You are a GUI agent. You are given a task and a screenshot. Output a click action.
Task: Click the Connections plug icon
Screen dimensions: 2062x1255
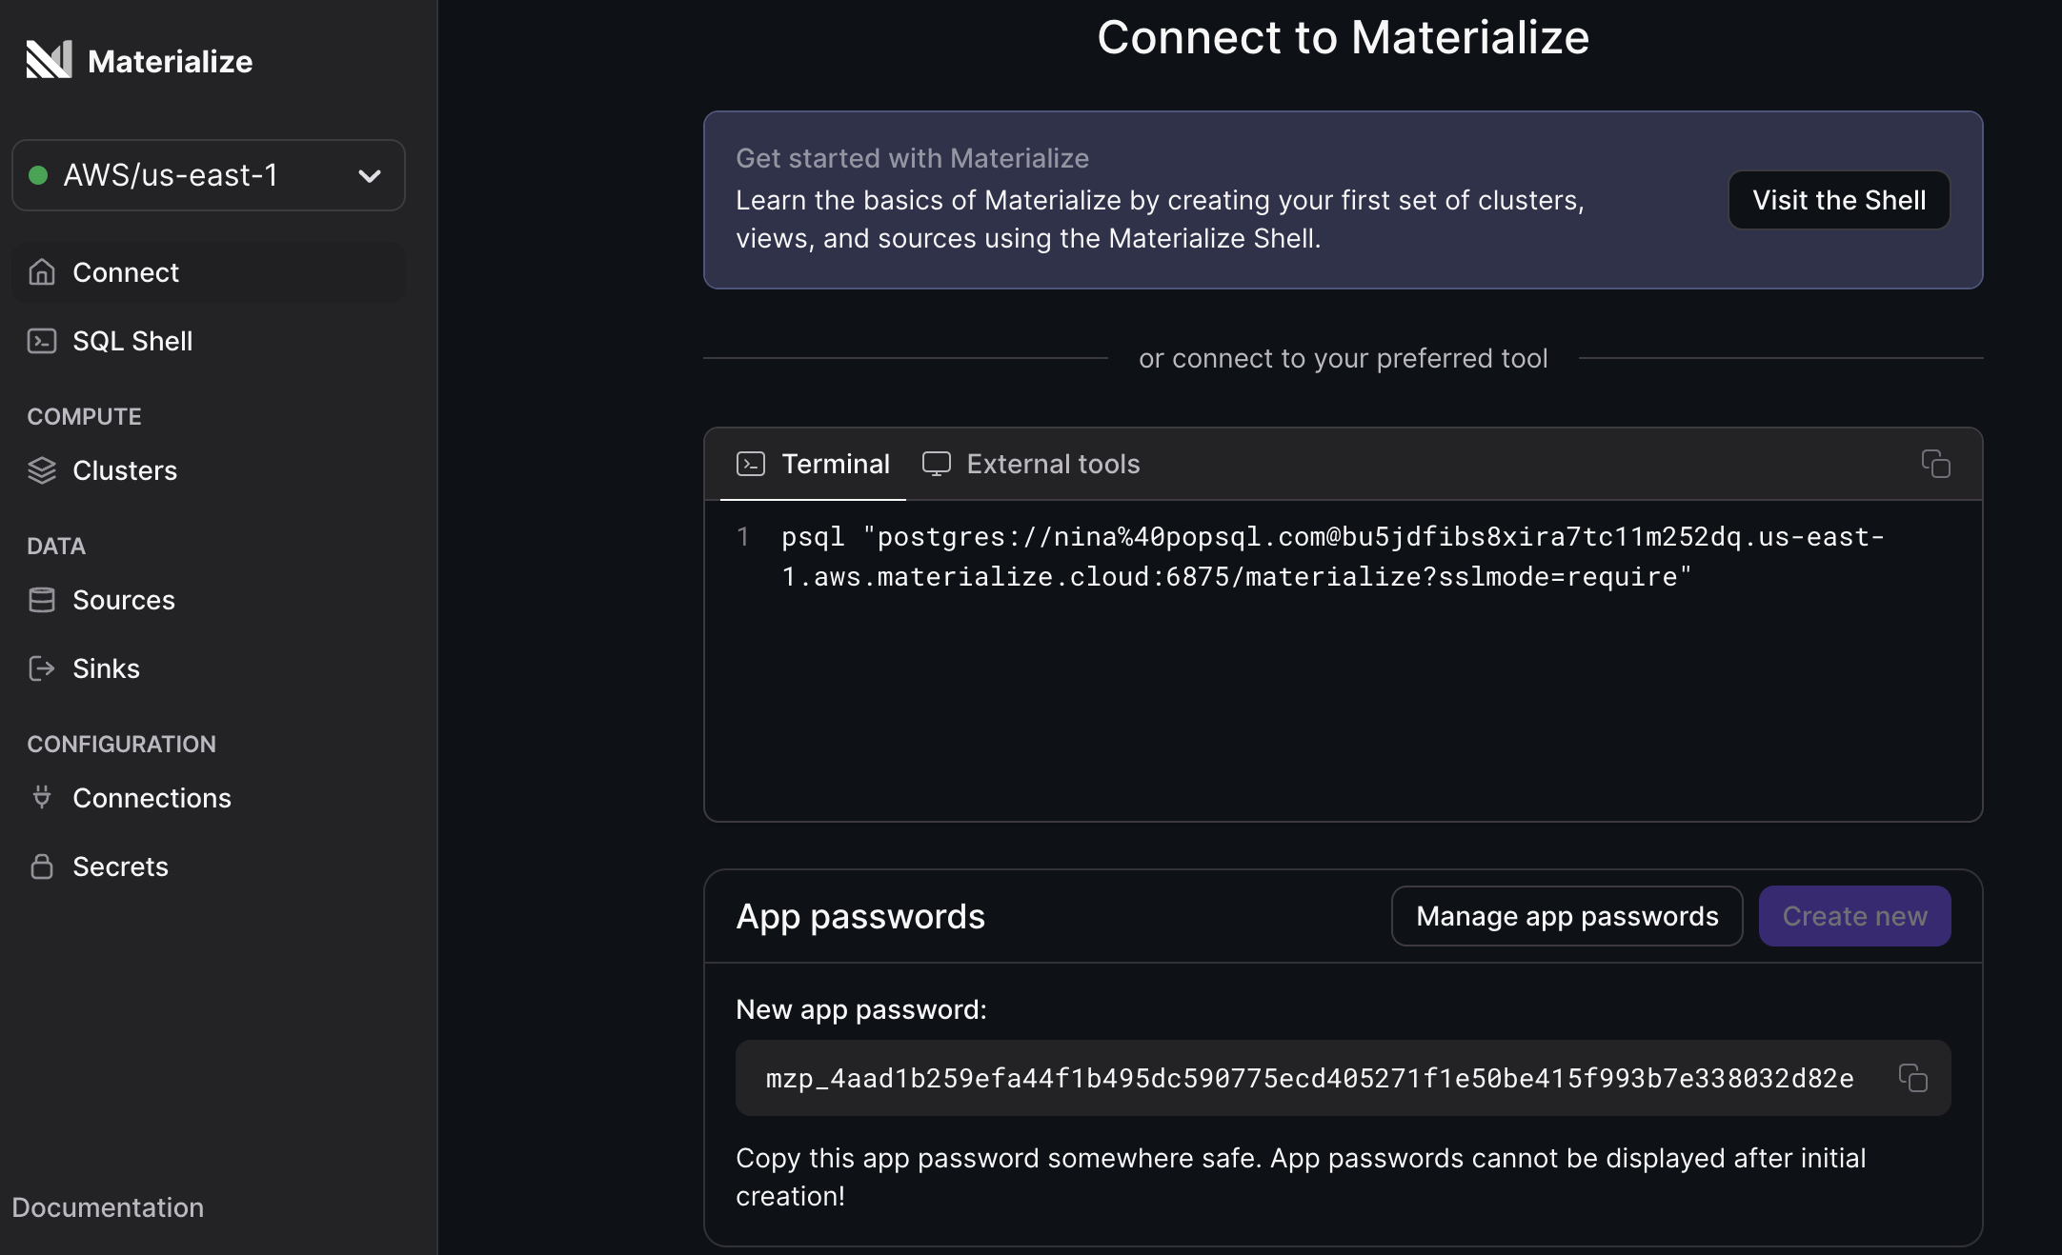point(42,797)
